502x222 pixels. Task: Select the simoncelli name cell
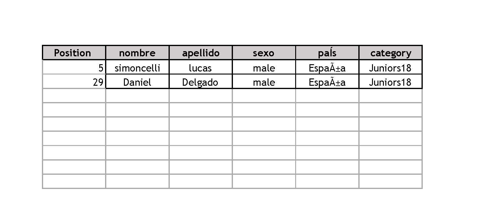(137, 67)
